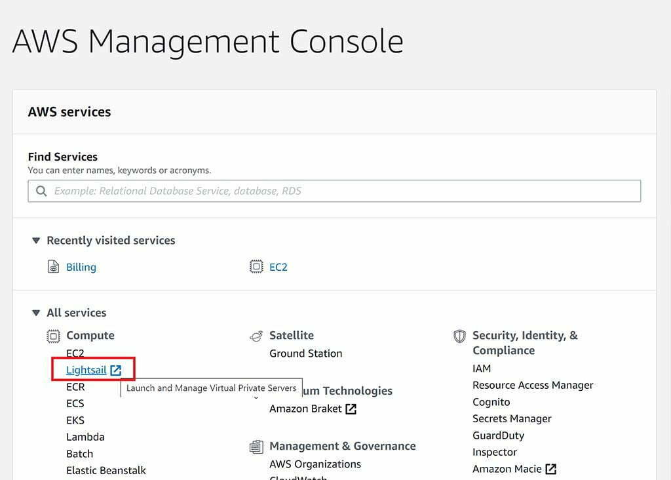Click the Billing service icon
The image size is (671, 480).
pyautogui.click(x=54, y=267)
